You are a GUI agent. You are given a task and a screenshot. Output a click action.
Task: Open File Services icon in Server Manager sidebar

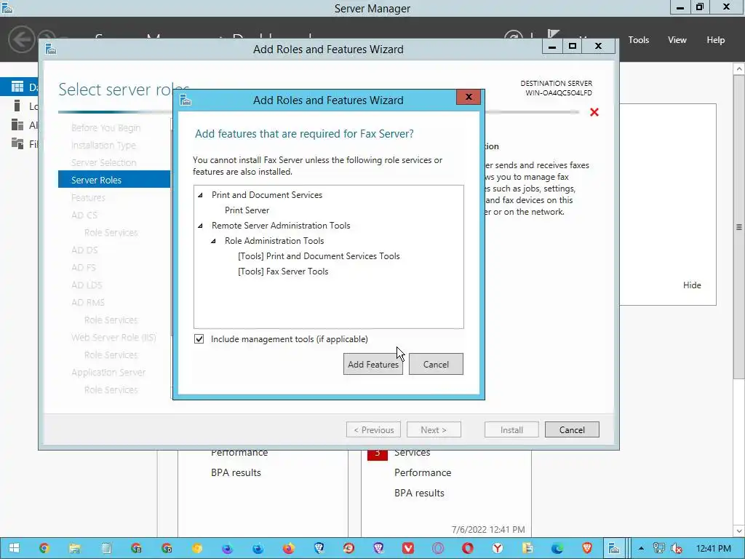pos(17,143)
